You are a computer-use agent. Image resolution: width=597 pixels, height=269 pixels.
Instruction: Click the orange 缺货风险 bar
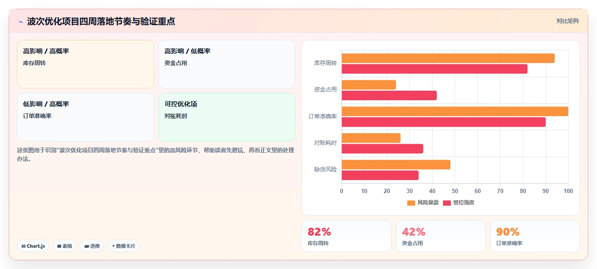point(396,164)
